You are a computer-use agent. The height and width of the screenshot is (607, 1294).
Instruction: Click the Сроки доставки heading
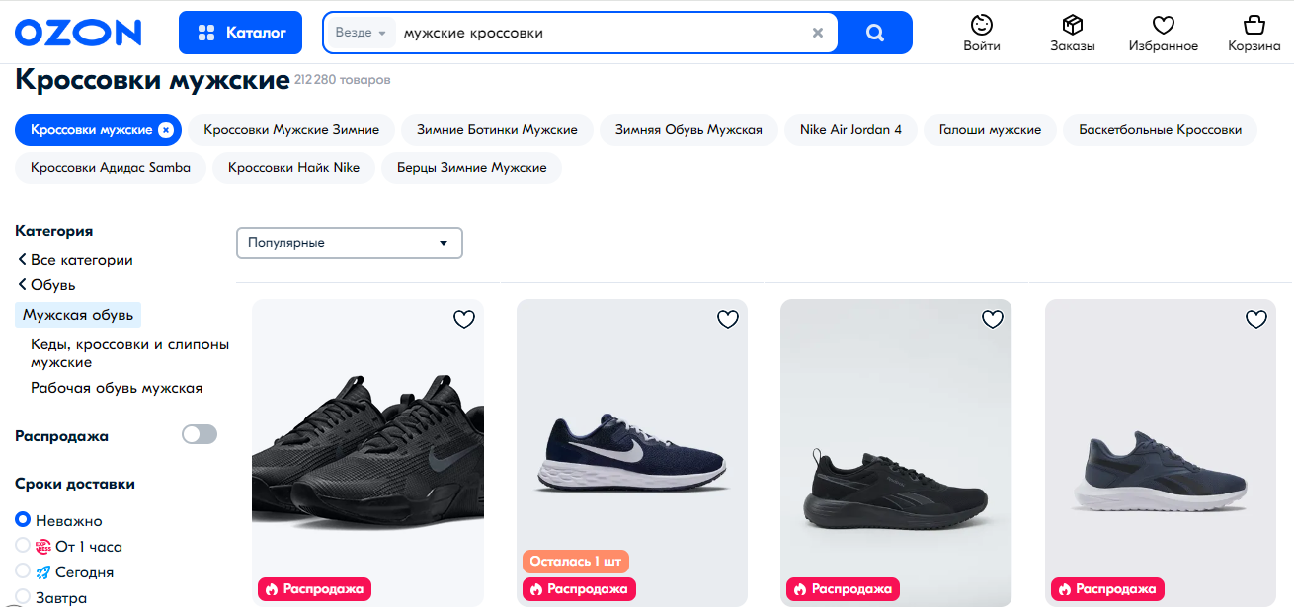(75, 484)
